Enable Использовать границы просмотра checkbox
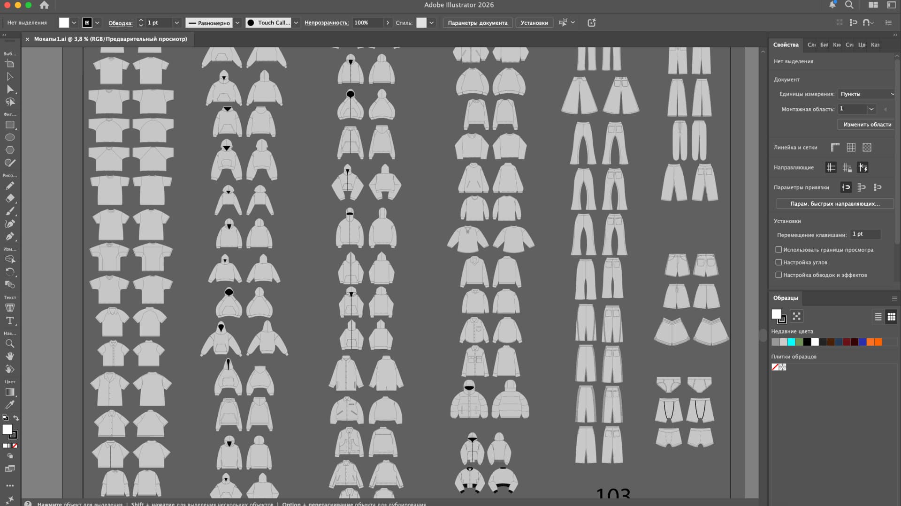The image size is (901, 506). (x=779, y=250)
